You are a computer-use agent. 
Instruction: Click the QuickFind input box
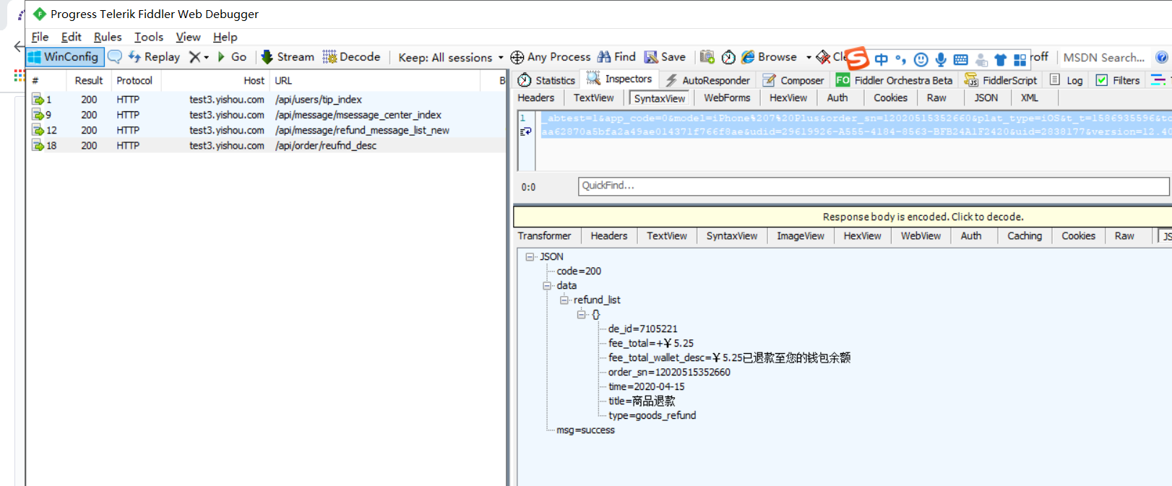873,186
